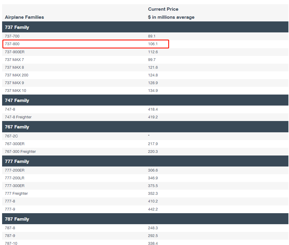Click the Airplane Families column header
This screenshot has height=245, width=289.
point(24,17)
